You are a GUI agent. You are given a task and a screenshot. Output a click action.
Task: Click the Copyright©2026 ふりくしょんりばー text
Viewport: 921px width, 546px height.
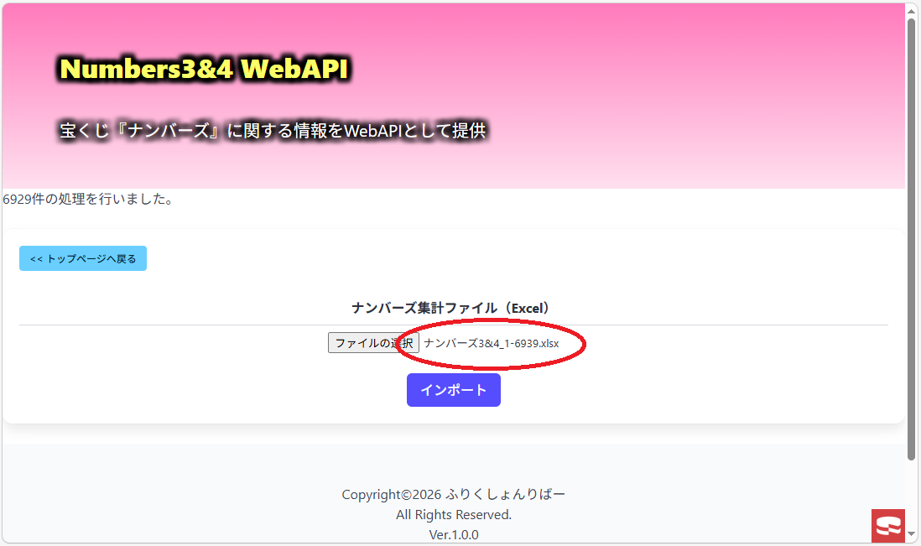point(454,494)
